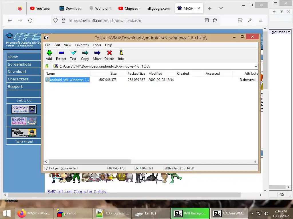Image resolution: width=293 pixels, height=219 pixels.
Task: Open the Windows Start button
Action: pyautogui.click(x=7, y=213)
